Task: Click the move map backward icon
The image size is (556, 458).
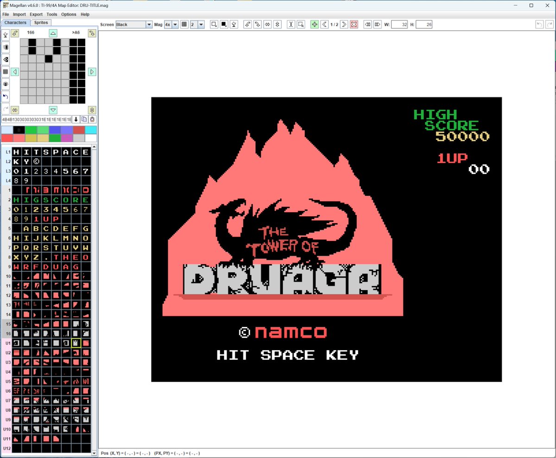Action: click(x=367, y=25)
